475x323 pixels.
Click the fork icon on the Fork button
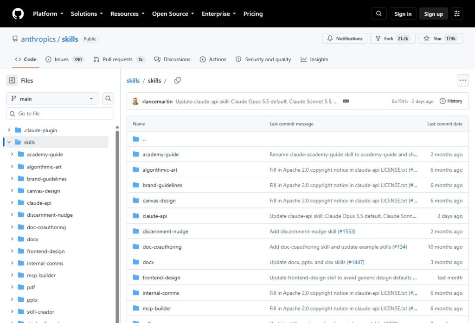point(378,39)
